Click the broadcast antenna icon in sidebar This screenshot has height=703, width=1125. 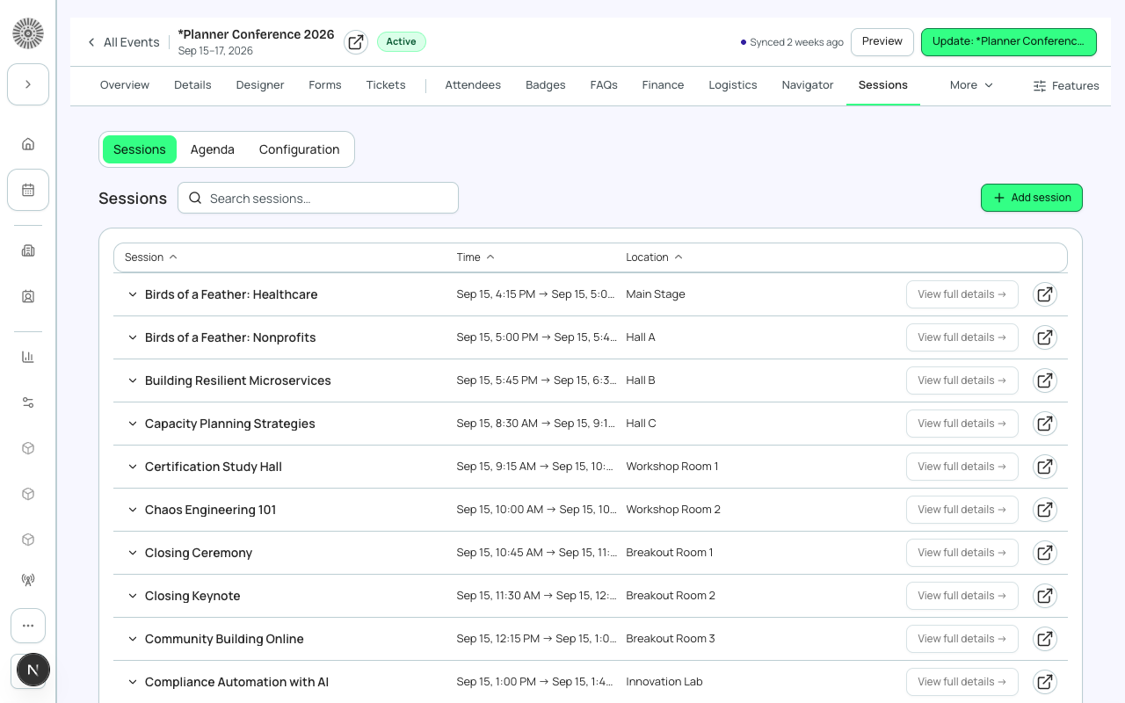point(28,580)
